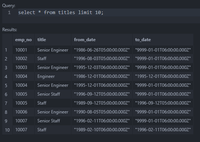Select from_date cell 1990-08-05T05:00:00.000Z

[102, 112]
